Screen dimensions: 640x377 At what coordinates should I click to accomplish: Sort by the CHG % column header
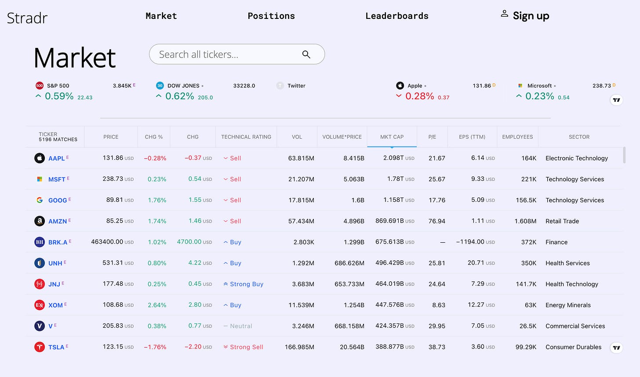[154, 137]
